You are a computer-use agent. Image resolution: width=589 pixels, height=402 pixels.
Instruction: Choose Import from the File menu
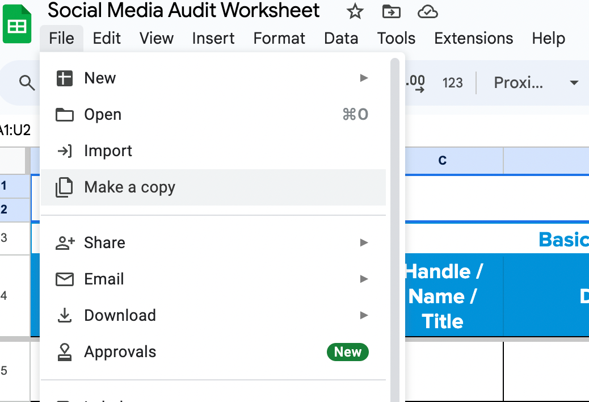[108, 151]
